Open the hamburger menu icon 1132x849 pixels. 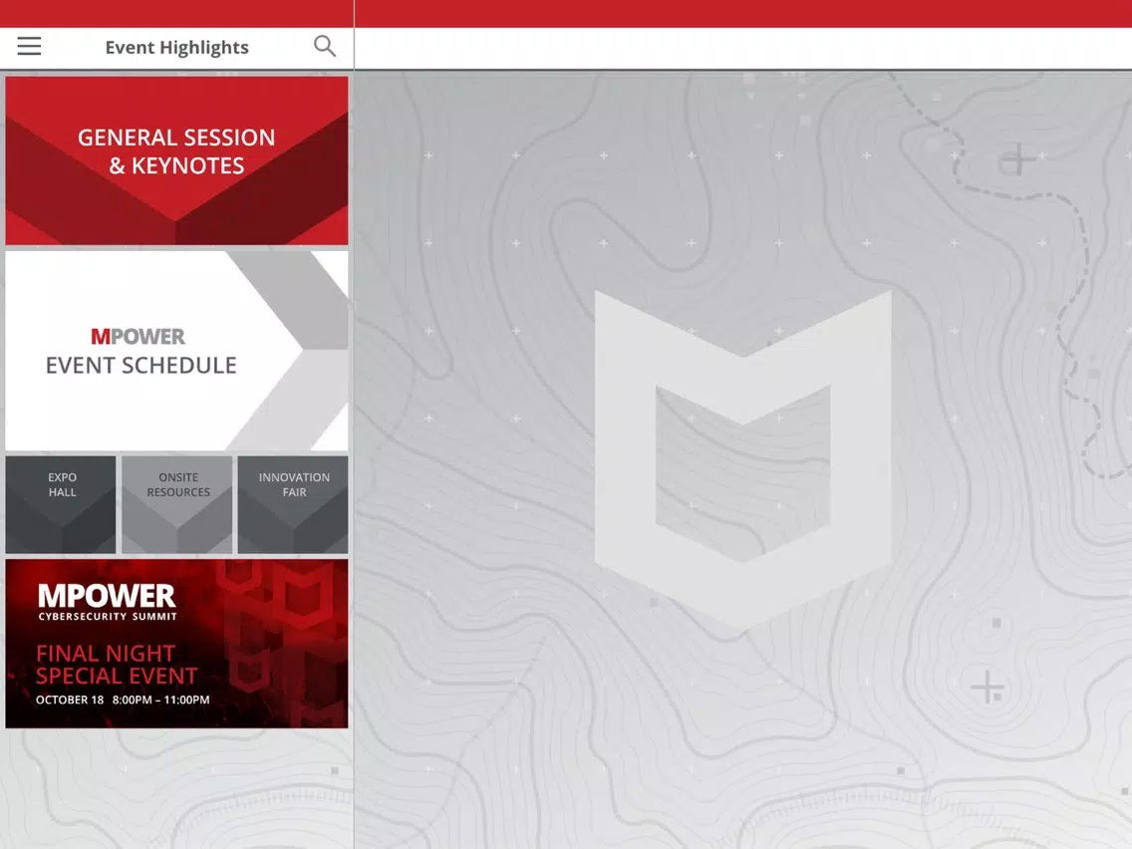pos(29,46)
